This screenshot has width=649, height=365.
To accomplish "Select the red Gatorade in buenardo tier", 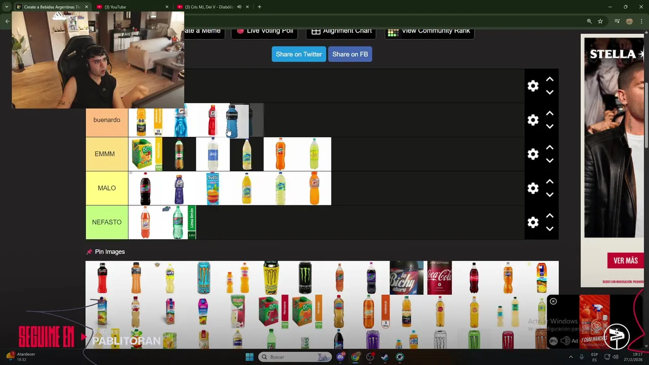I will pos(212,120).
